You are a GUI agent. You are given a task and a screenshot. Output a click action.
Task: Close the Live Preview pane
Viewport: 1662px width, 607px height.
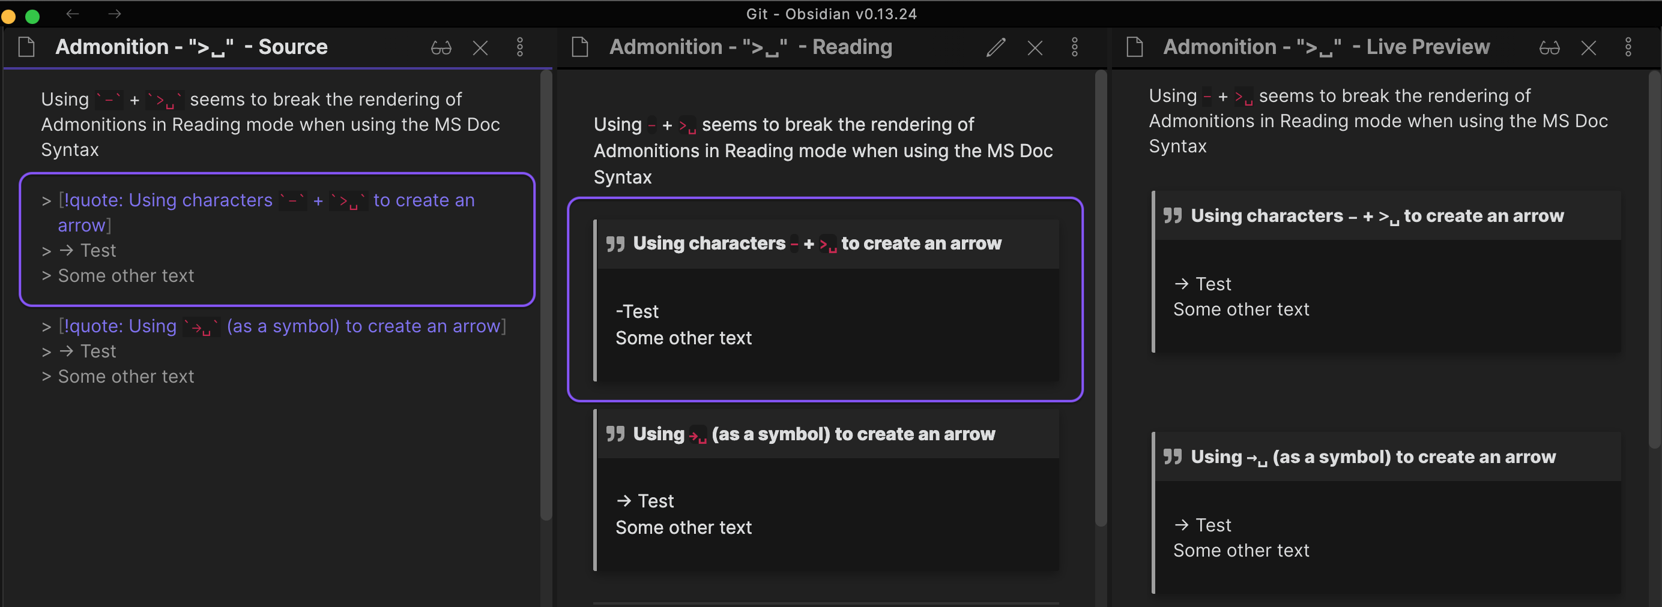click(x=1589, y=47)
